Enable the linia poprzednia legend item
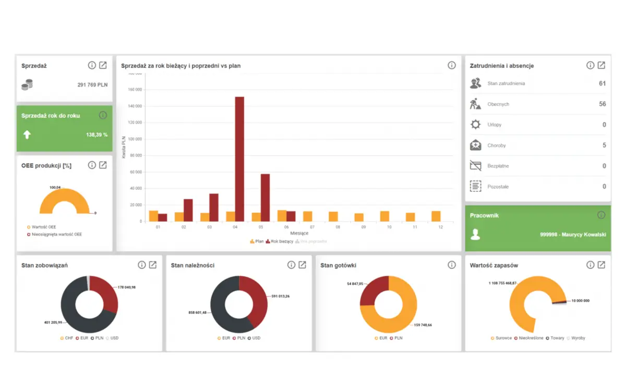The height and width of the screenshot is (387, 626). click(312, 241)
